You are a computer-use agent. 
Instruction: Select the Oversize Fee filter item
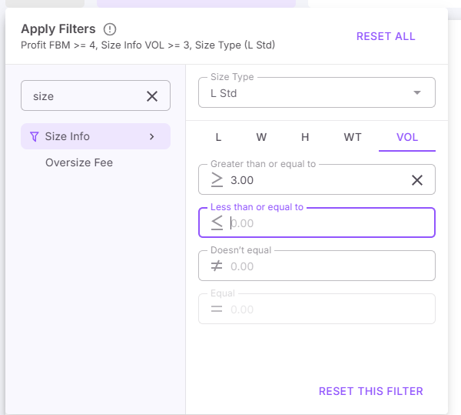79,162
